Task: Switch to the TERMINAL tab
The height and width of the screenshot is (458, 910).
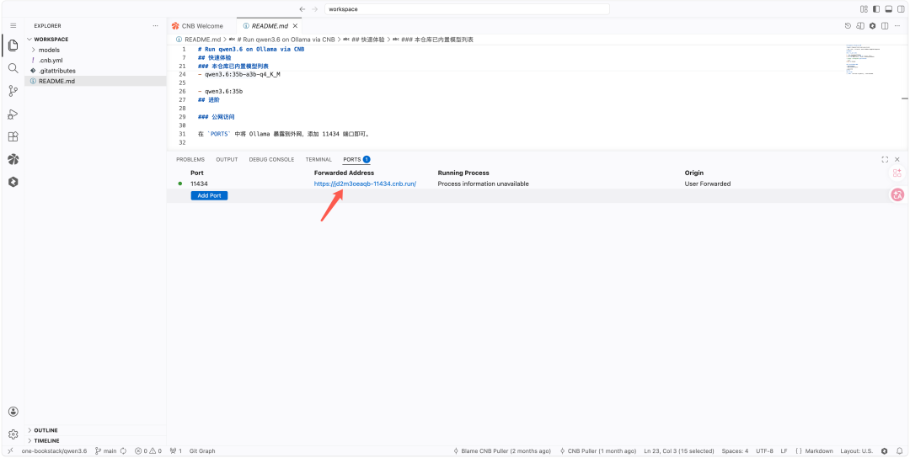Action: pyautogui.click(x=318, y=159)
